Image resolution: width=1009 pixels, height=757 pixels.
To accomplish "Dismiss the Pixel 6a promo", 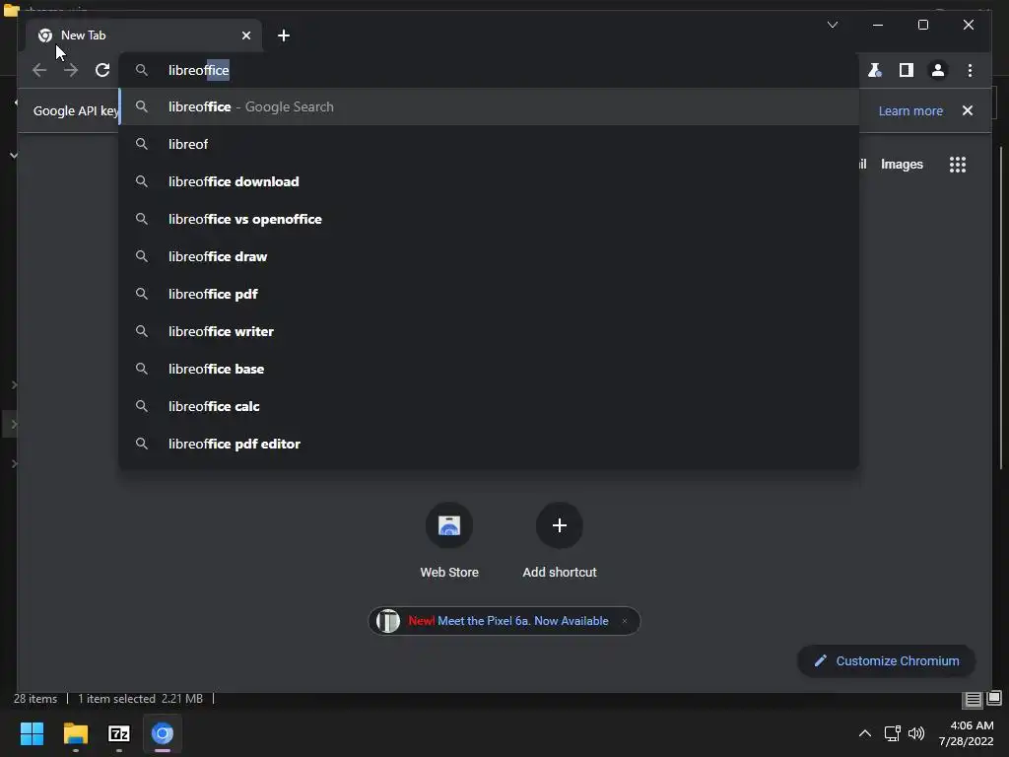I will [x=624, y=621].
